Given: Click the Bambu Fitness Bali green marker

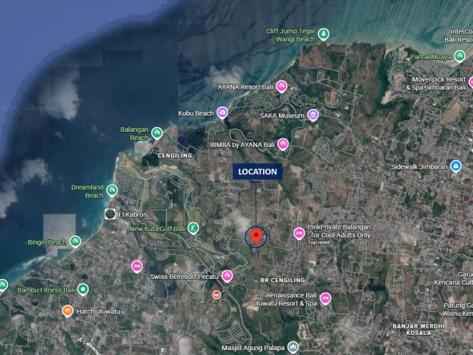Looking at the screenshot, I should click(x=83, y=289).
